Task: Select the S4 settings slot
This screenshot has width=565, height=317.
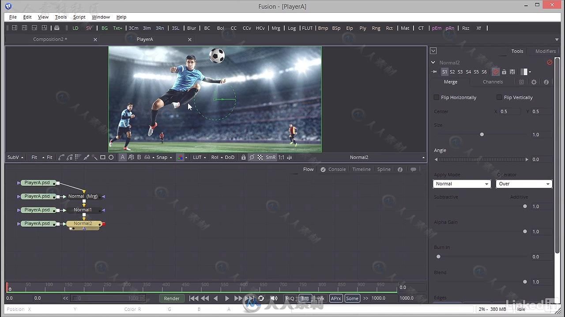Action: (x=468, y=72)
